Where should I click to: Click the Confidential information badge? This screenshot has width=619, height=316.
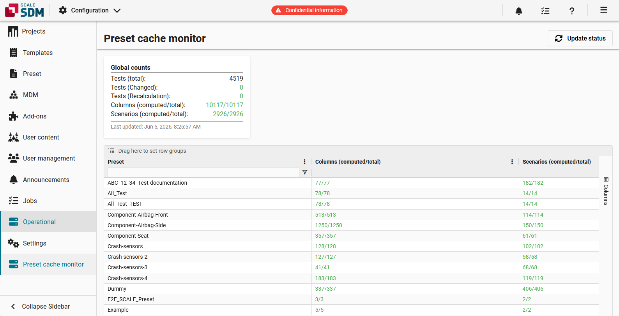(309, 10)
